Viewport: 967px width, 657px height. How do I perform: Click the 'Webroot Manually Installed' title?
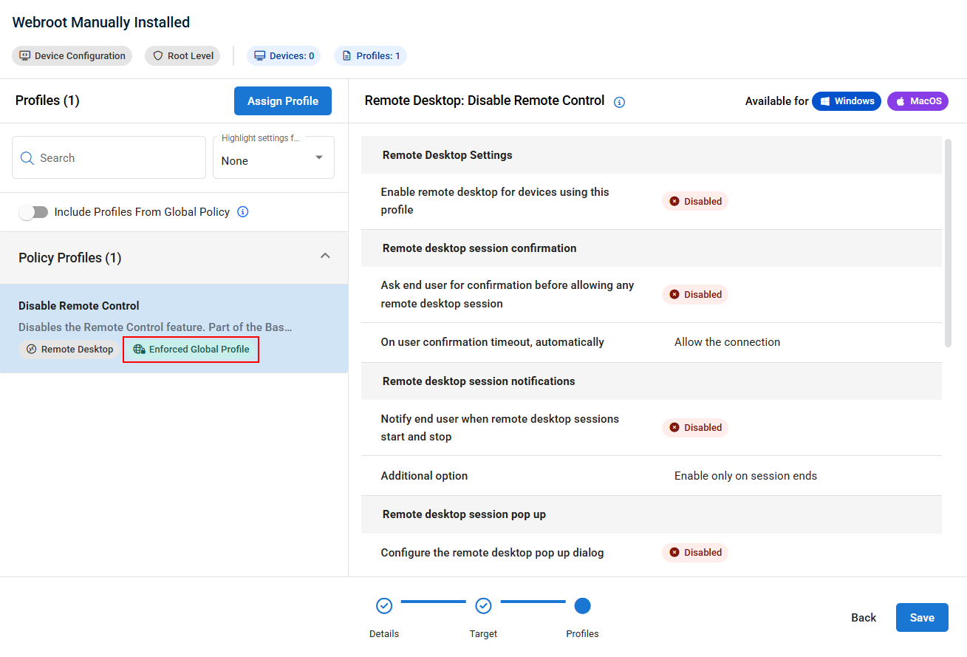click(101, 22)
